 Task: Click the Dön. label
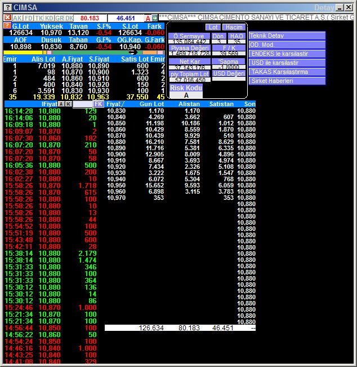(x=219, y=36)
